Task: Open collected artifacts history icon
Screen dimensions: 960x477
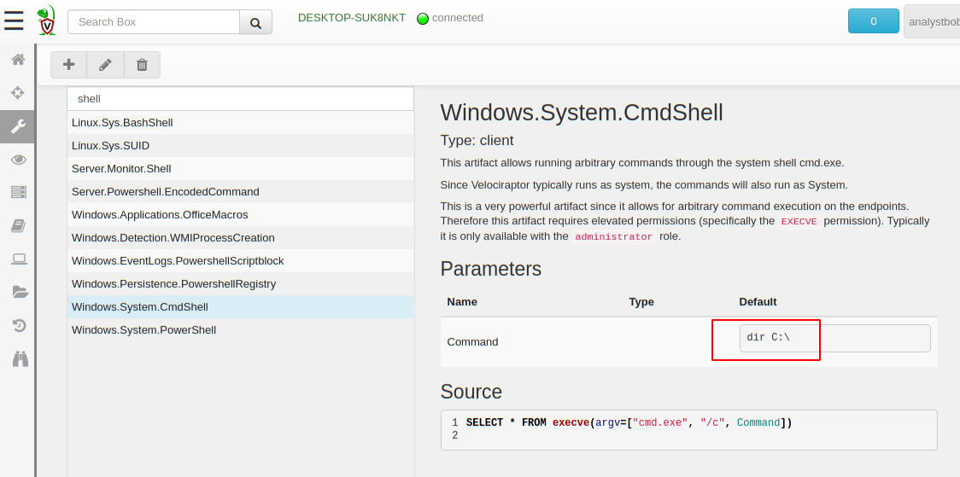Action: click(18, 325)
